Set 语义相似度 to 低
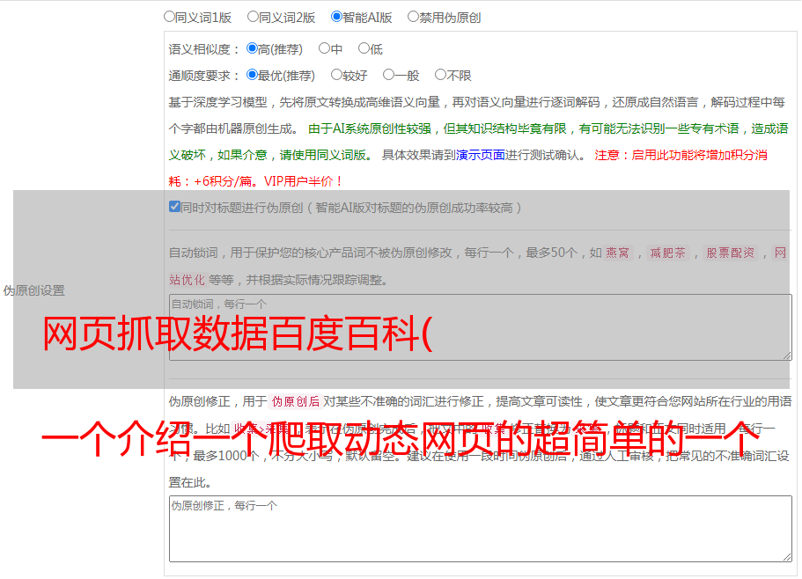Screen dimensions: 802x579 click(364, 48)
